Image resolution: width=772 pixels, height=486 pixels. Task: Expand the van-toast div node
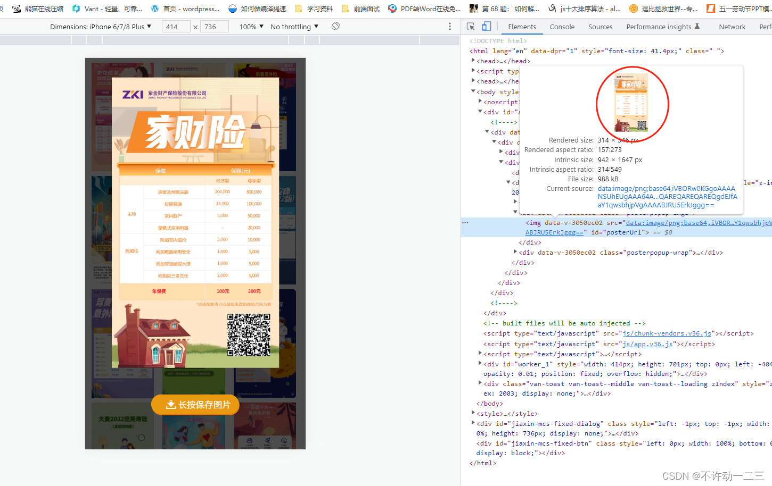point(480,383)
